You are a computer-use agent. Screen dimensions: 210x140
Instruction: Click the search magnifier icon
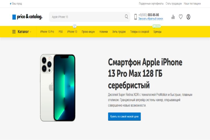point(126,17)
